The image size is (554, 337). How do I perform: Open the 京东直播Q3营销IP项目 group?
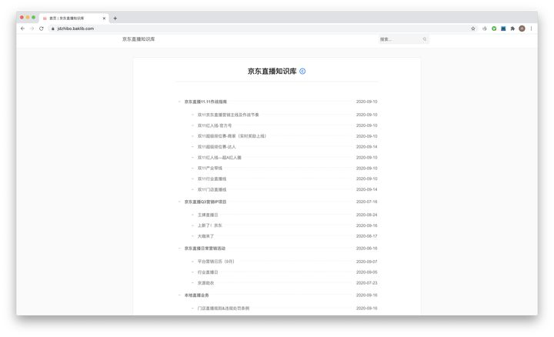coord(205,202)
